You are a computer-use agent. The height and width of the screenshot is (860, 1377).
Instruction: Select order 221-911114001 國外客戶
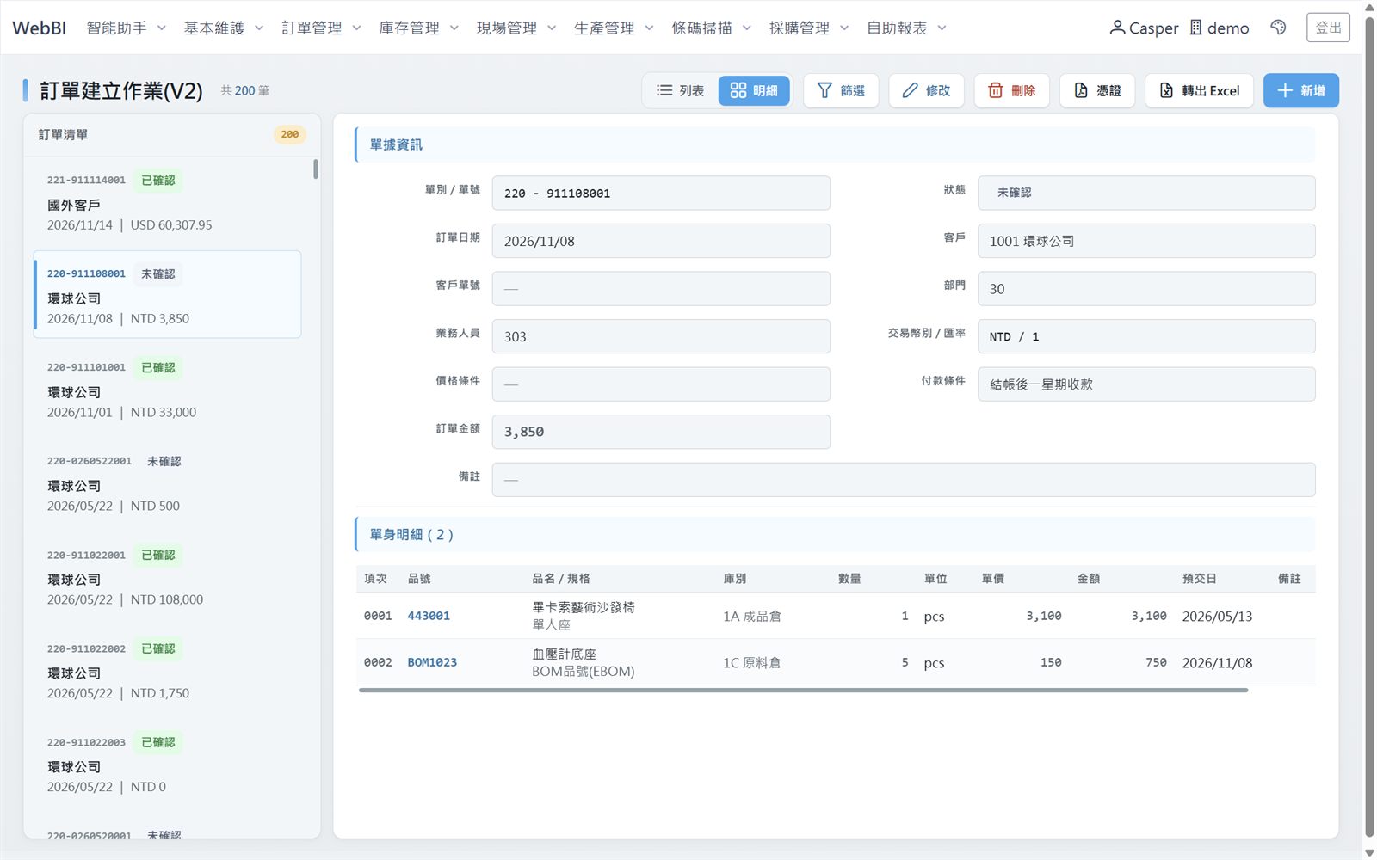(167, 203)
